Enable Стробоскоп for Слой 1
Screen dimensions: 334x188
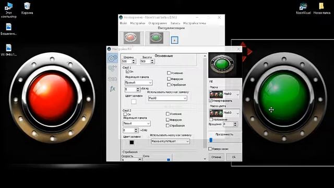click(x=169, y=85)
